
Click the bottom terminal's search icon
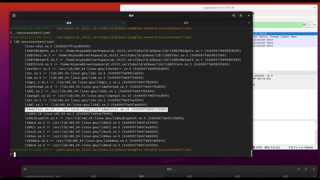tap(299, 169)
